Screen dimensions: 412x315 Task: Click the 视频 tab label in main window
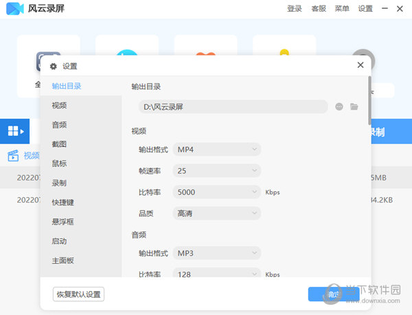[32, 156]
